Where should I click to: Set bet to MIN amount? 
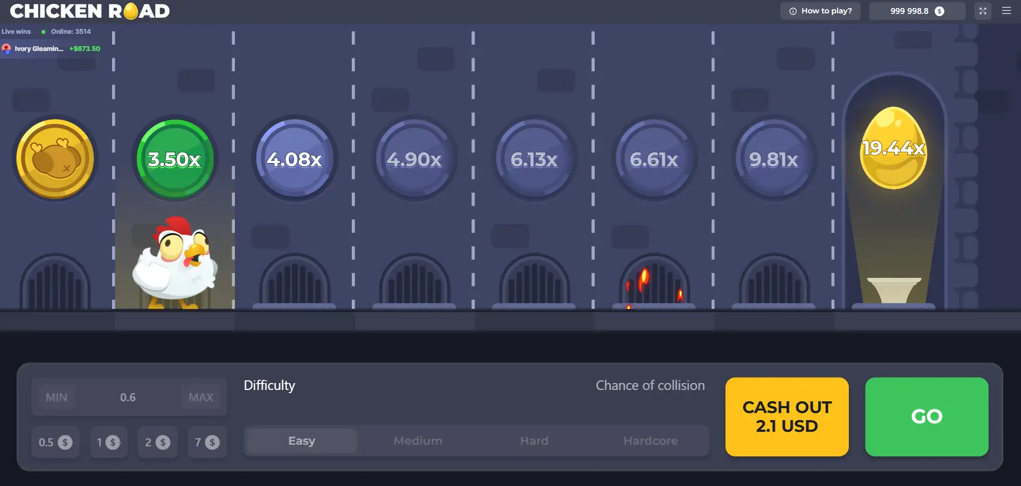tap(56, 397)
